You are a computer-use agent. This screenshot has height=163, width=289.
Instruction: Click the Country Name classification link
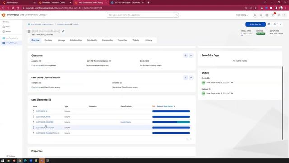(126, 122)
